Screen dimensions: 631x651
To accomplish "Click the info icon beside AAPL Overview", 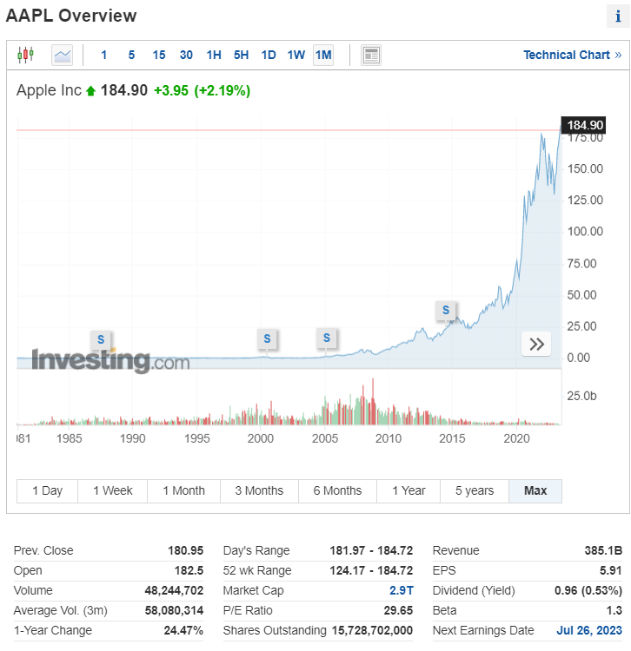I will (x=616, y=16).
